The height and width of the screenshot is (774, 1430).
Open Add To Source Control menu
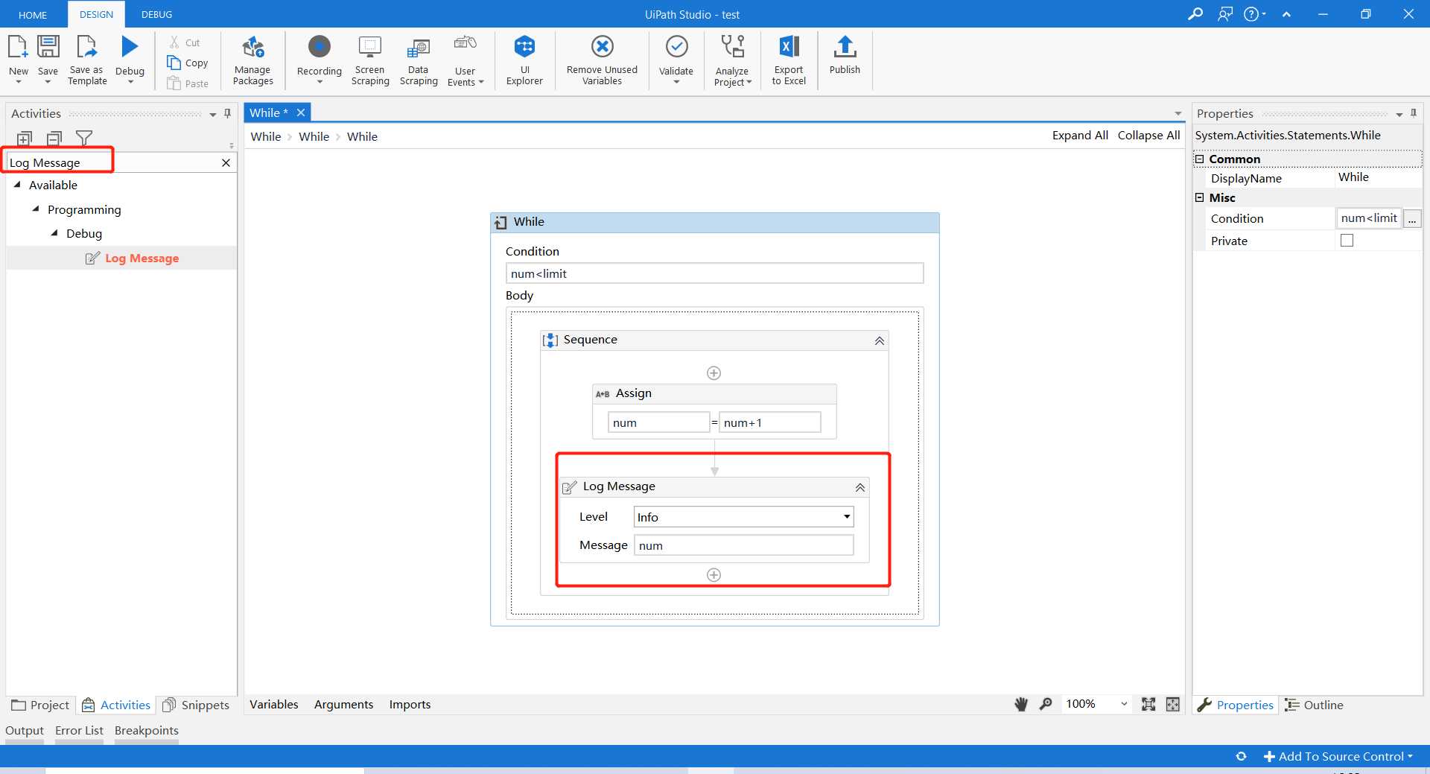coord(1338,756)
